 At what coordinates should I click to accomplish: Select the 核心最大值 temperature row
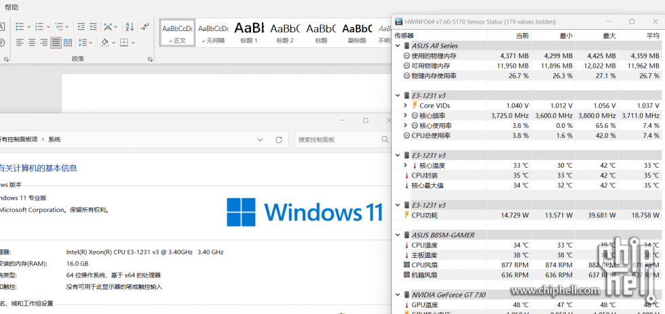tap(528, 185)
